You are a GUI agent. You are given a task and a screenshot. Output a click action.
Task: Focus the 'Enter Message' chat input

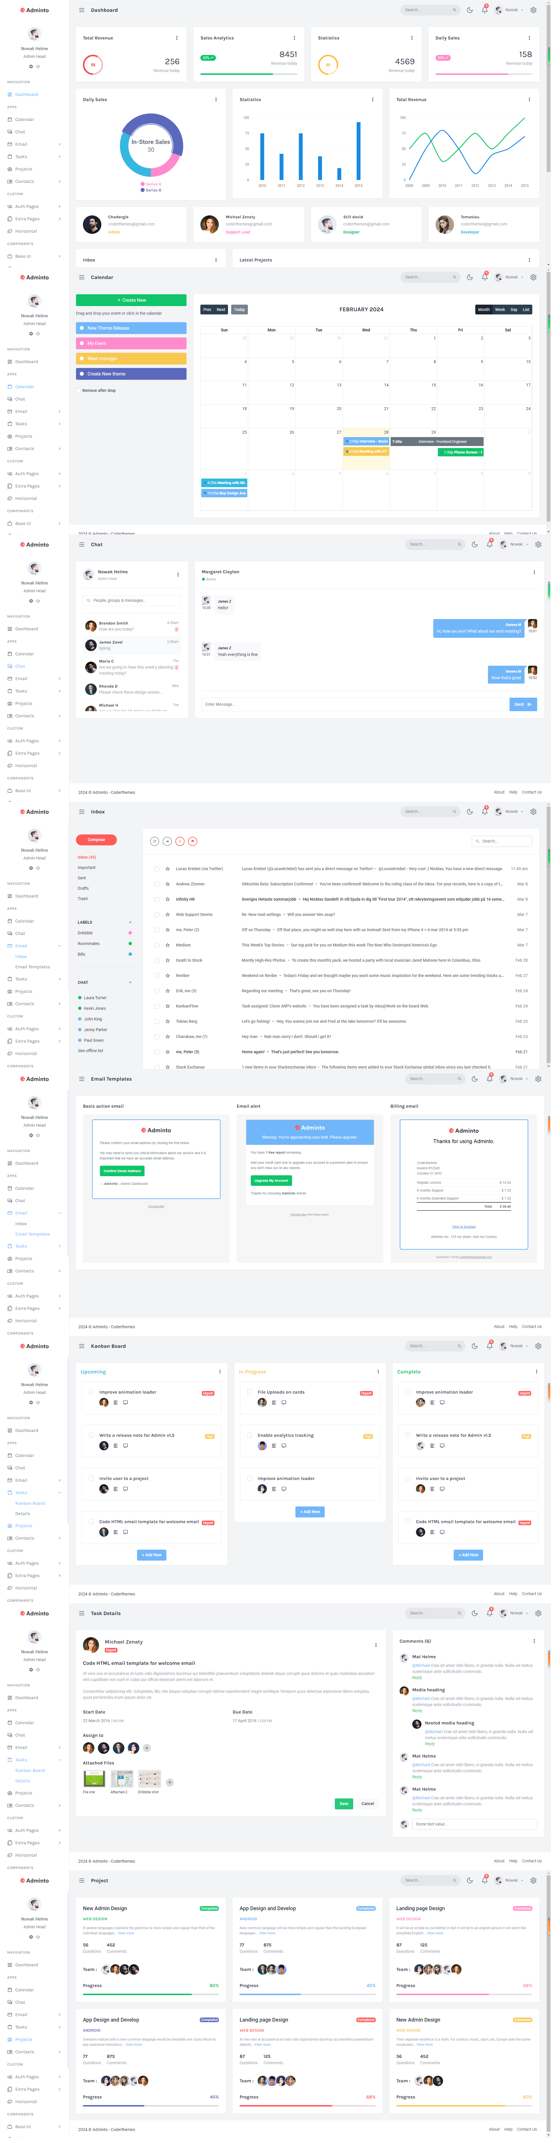[x=354, y=704]
